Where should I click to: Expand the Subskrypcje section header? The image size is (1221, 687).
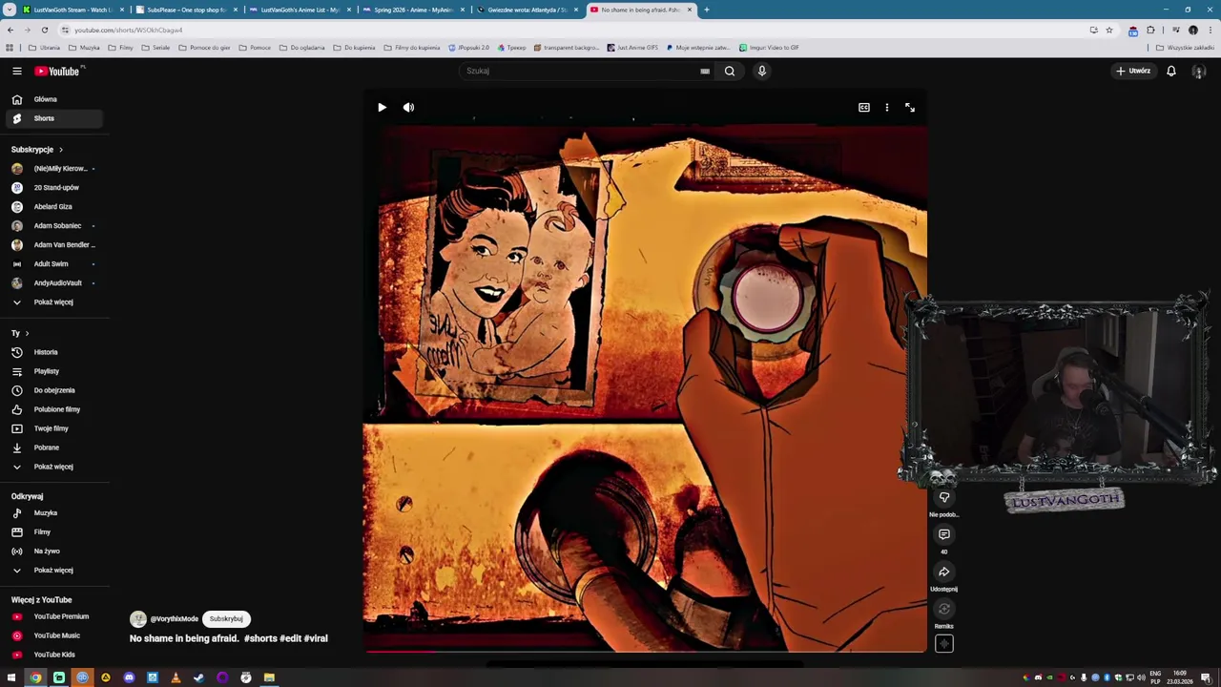[37, 150]
